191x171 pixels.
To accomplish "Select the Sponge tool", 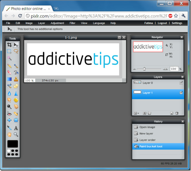I will coord(16,100).
